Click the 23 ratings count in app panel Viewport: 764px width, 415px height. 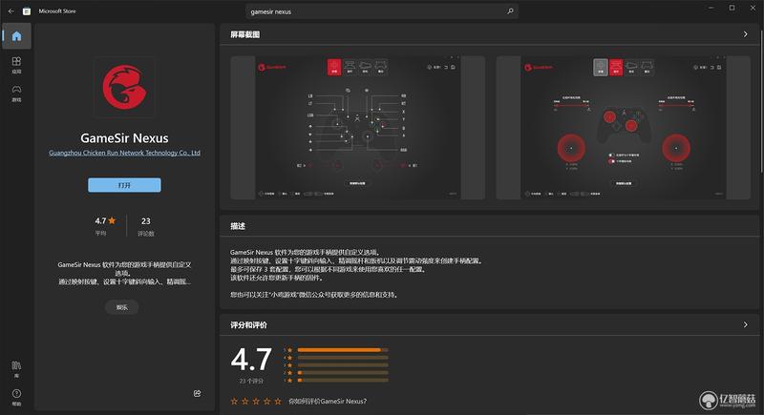(146, 221)
